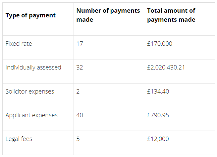Select the £170,000 total amount cell
This screenshot has height=157, width=217.
pyautogui.click(x=160, y=44)
